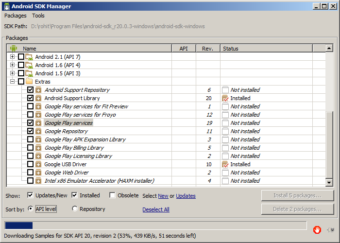Click the package list scrollbar down arrow
The height and width of the screenshot is (243, 340).
[329, 182]
